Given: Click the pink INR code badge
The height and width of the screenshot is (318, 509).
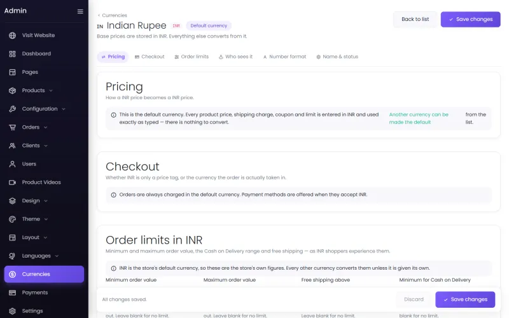Looking at the screenshot, I should pos(176,25).
